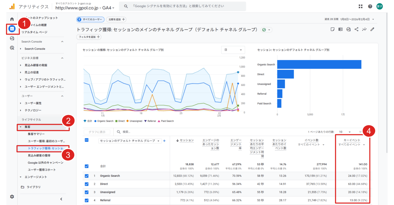Viewport: 394px width, 205px height.
Task: Open the Home icon in left rail
Action: [x=12, y=19]
